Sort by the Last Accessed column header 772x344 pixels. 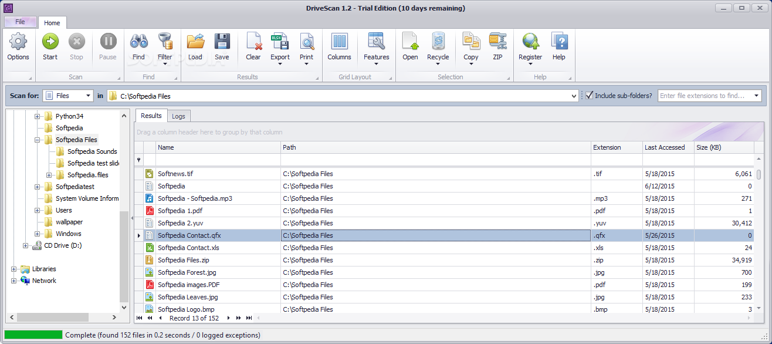[668, 147]
